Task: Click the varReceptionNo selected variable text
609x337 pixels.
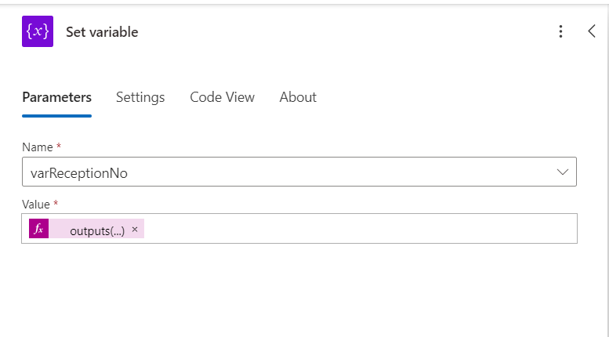Action: coord(78,173)
